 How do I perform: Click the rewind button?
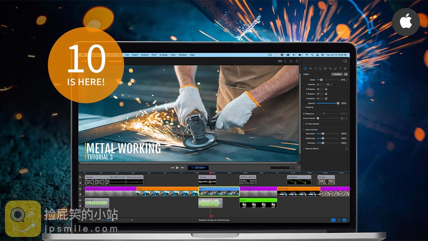click(x=173, y=167)
